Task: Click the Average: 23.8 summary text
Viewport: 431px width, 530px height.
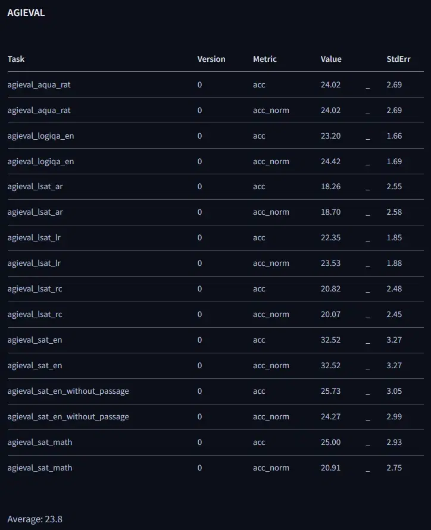Action: [35, 519]
